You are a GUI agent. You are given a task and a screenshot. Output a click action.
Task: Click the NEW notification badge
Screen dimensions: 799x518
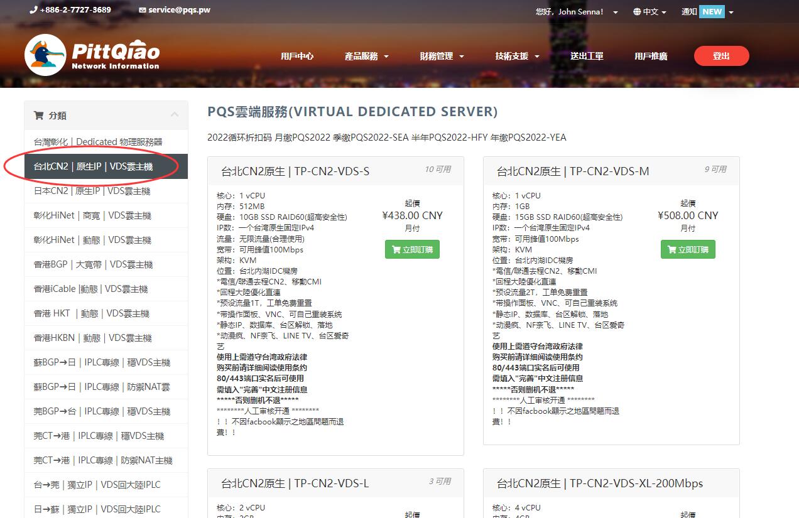click(712, 11)
